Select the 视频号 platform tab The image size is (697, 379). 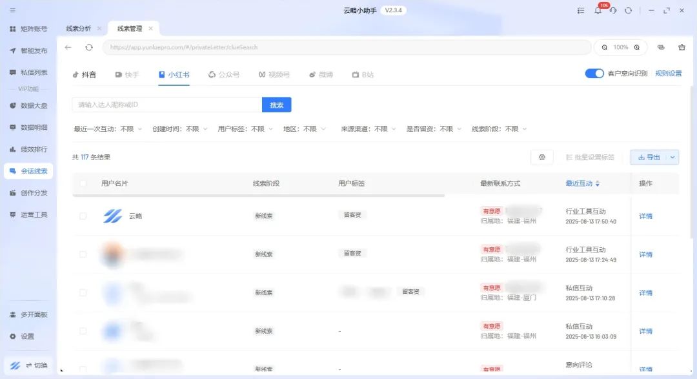point(274,75)
